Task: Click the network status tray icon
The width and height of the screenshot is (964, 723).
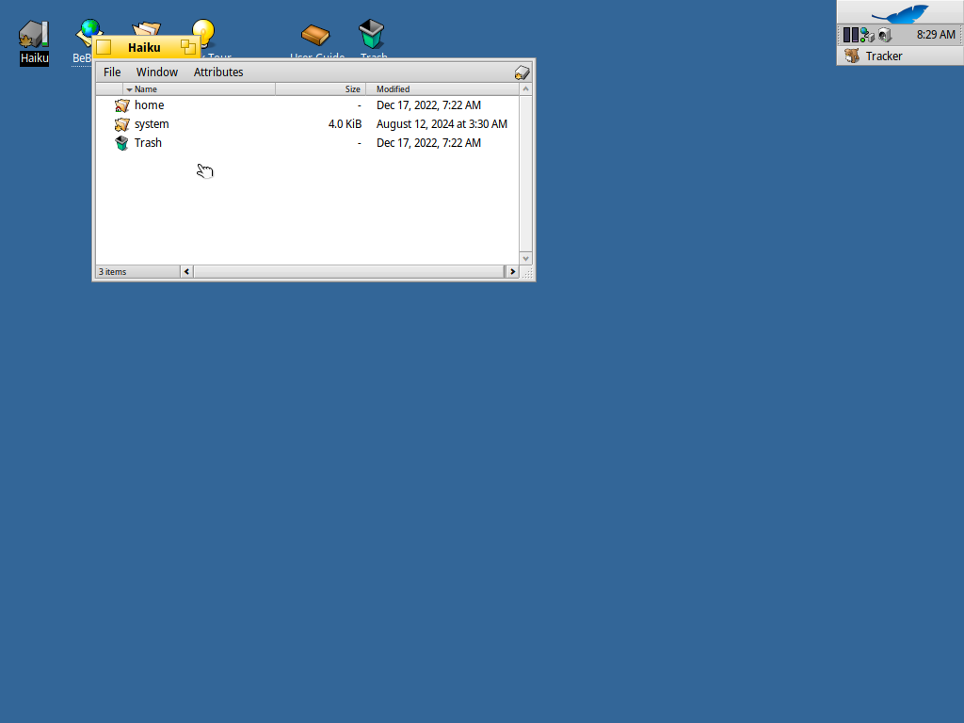Action: (x=867, y=35)
